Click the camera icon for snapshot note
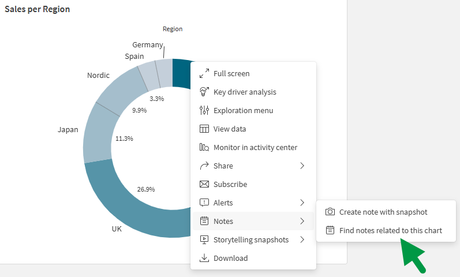 click(x=330, y=212)
